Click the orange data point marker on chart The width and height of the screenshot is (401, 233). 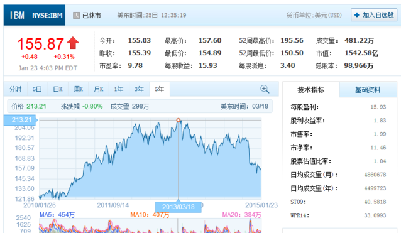coord(179,120)
